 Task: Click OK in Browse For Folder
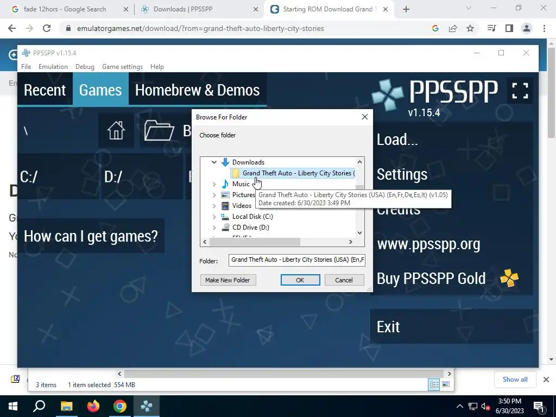point(300,280)
